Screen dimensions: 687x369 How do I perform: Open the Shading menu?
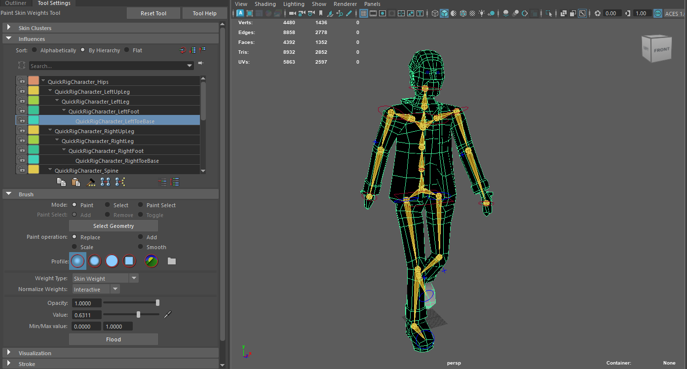265,4
